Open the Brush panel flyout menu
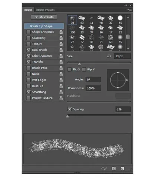The image size is (158, 179). pos(130,10)
